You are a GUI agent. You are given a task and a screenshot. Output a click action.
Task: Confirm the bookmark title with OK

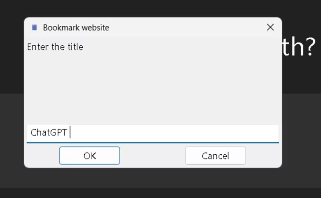[x=89, y=156]
